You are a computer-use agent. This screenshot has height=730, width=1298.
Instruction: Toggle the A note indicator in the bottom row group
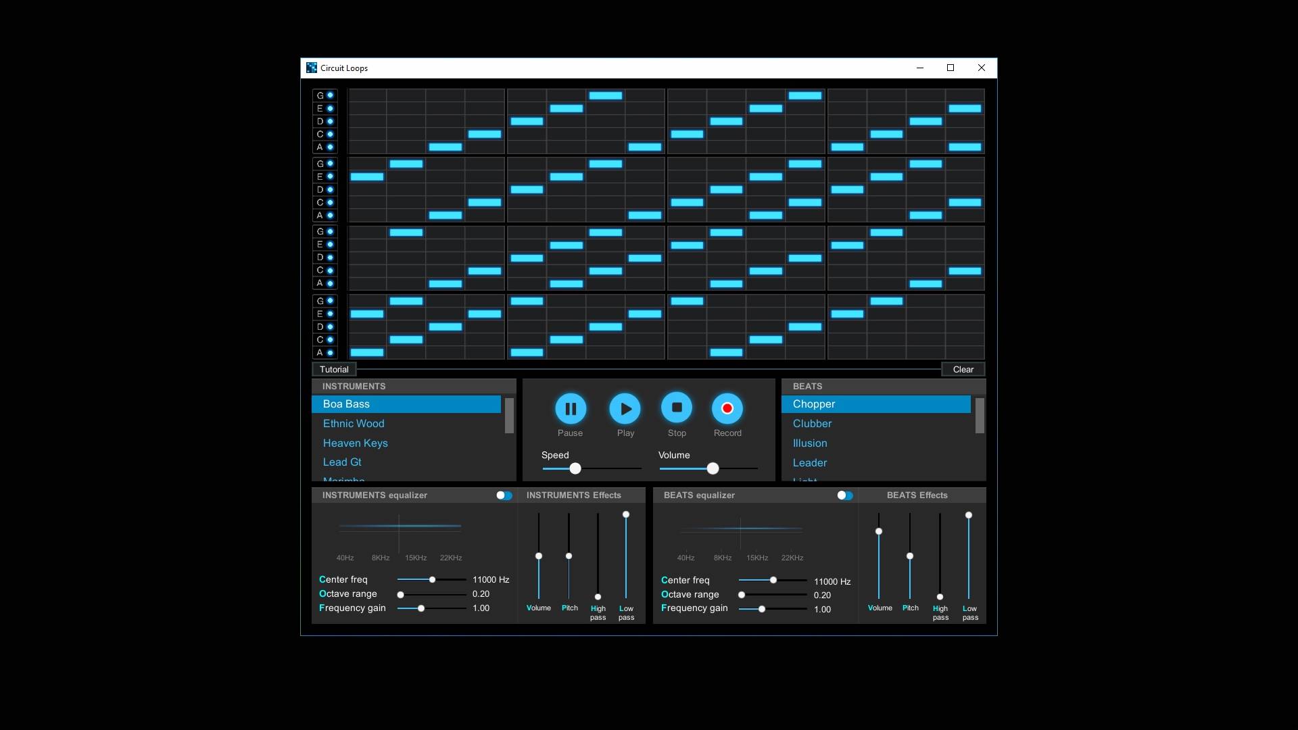pyautogui.click(x=331, y=352)
